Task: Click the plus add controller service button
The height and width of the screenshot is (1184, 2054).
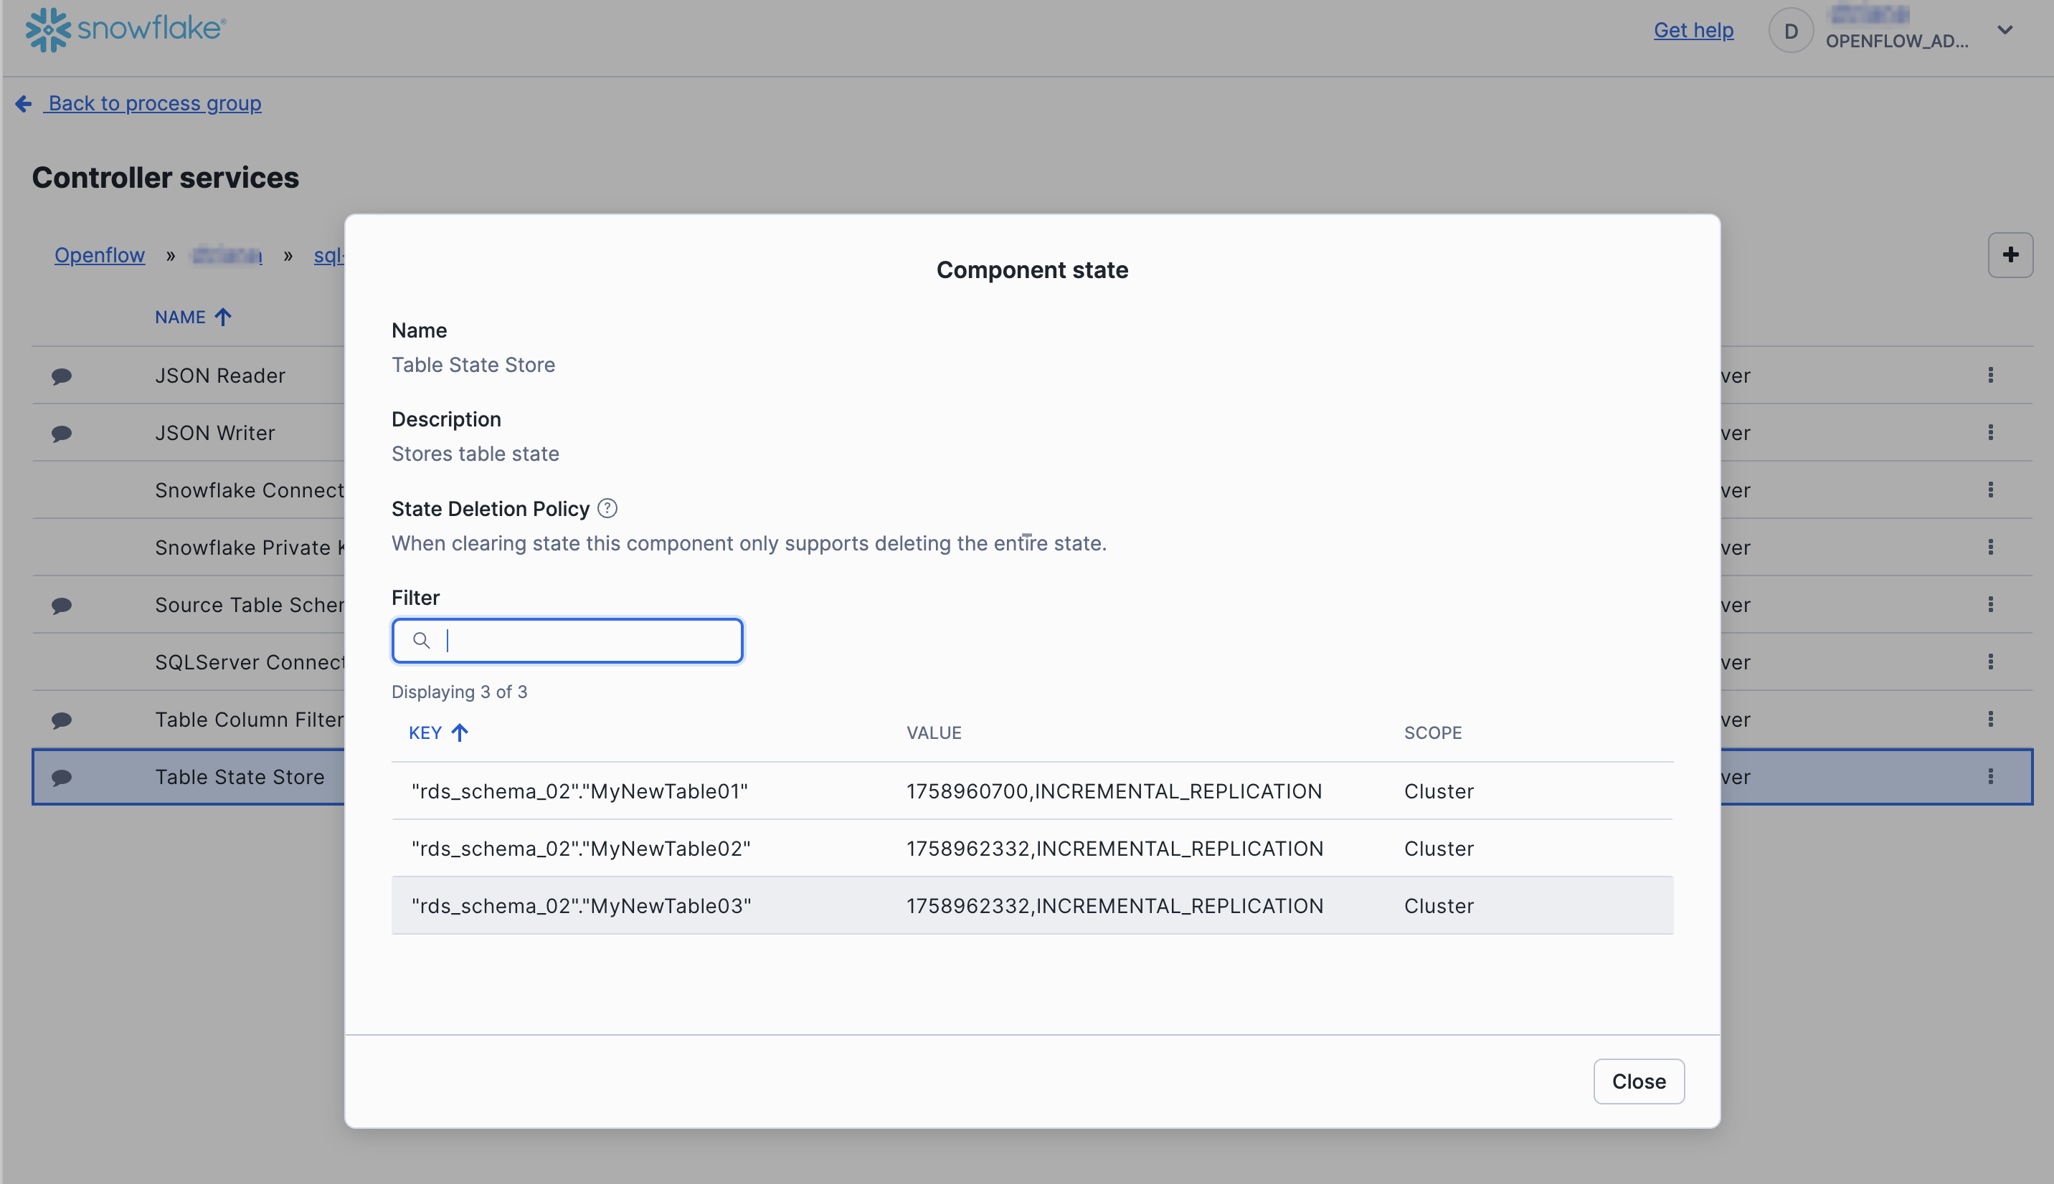Action: [2010, 254]
